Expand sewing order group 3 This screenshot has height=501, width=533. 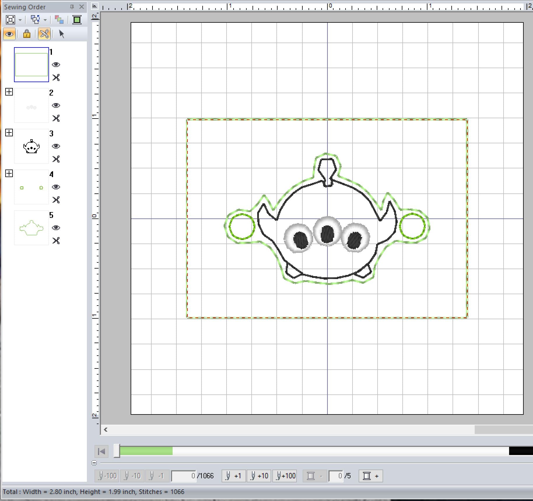[9, 133]
